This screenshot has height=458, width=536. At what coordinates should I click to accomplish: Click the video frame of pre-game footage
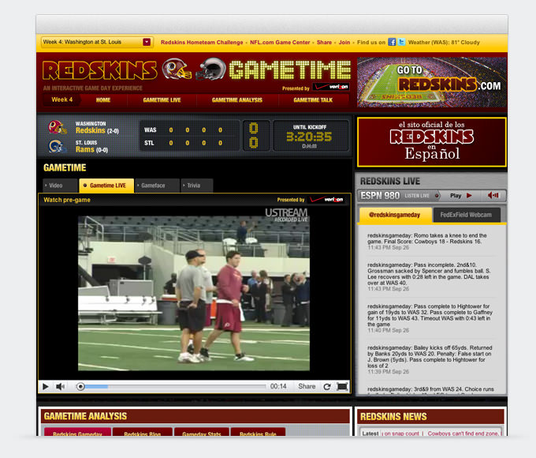coord(194,293)
